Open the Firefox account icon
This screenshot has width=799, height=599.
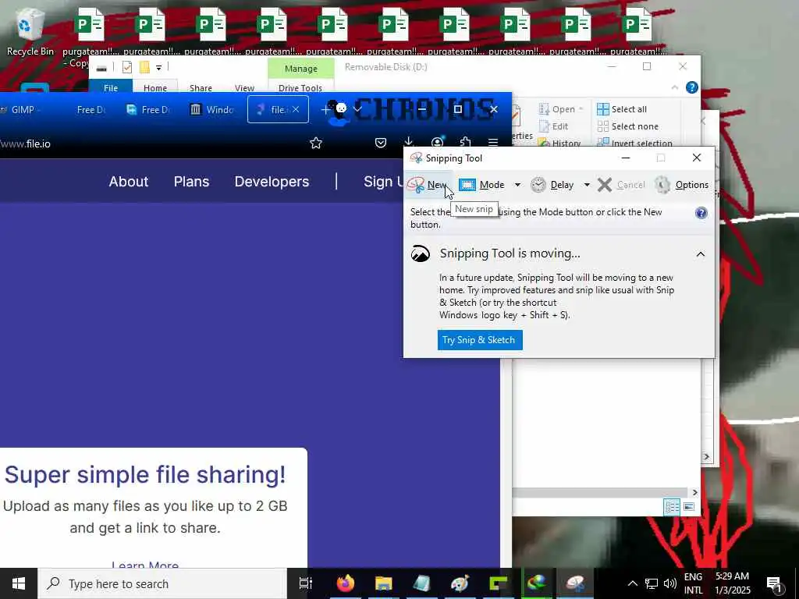(437, 143)
